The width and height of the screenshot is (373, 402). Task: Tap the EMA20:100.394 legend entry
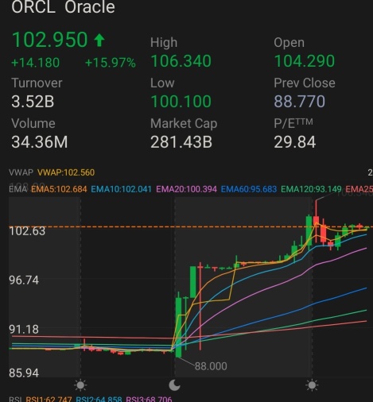pyautogui.click(x=186, y=189)
